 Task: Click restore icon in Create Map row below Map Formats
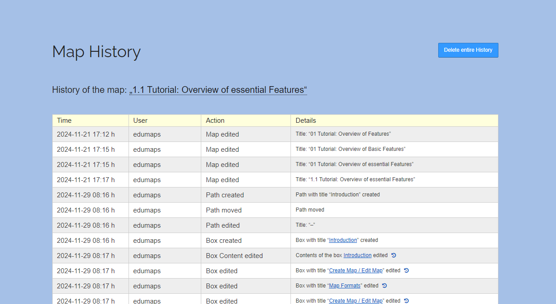407,300
